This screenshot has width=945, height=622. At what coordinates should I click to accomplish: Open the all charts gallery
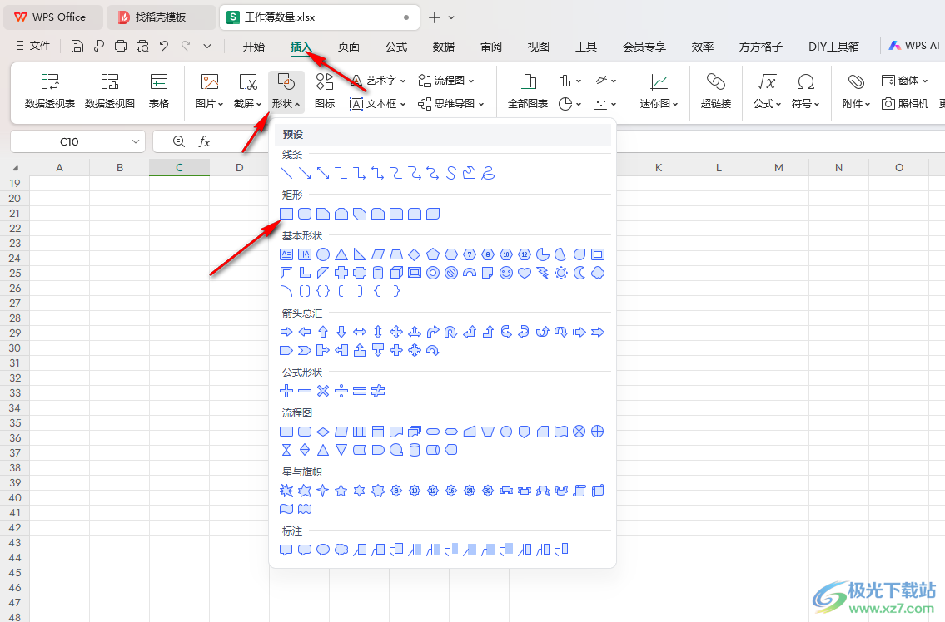528,91
